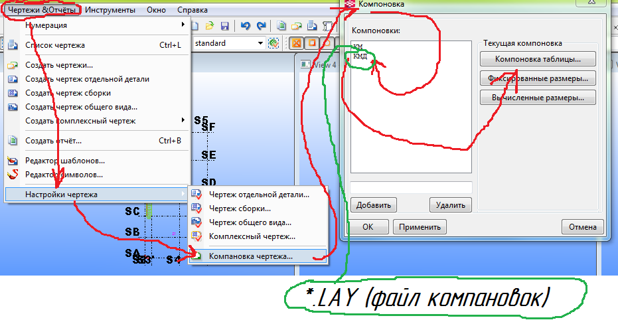Open Чертеж отдельной детали... settings
Viewport: 618px width, 324px height.
click(258, 195)
